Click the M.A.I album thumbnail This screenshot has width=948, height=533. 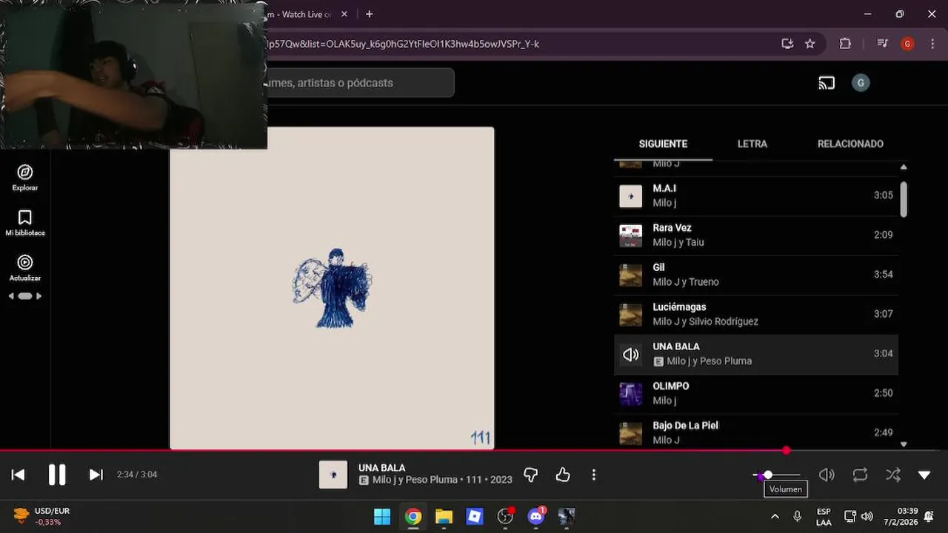click(630, 196)
